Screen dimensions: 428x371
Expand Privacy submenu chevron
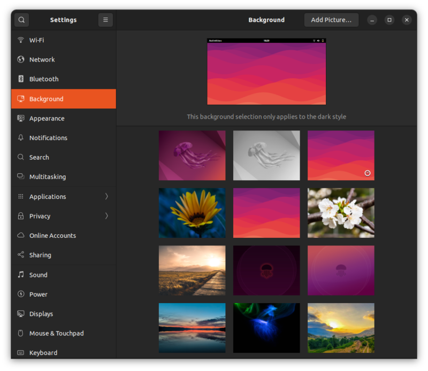pyautogui.click(x=106, y=216)
